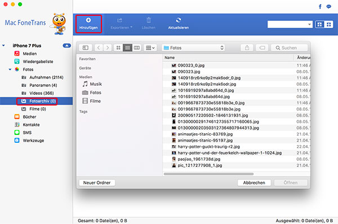Go back in the file dialog
Image resolution: width=338 pixels, height=224 pixels.
(99, 48)
